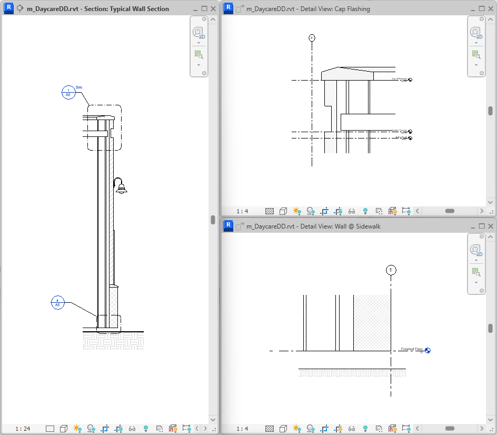
Task: Toggle Shadows in Typical Wall Section view
Action: coord(91,429)
